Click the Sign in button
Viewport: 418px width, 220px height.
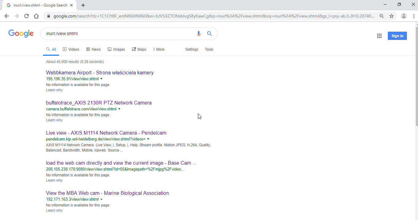tap(397, 36)
